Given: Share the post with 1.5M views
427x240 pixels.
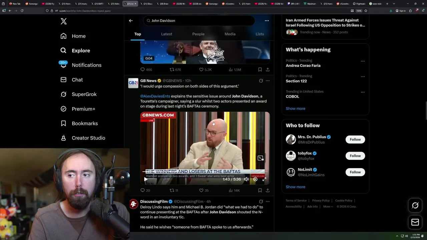Looking at the screenshot, I should point(268,70).
